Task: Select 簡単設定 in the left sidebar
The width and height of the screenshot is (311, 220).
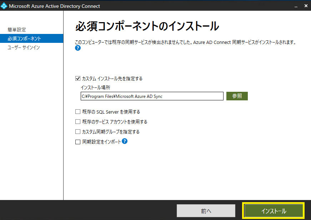Action: pyautogui.click(x=17, y=30)
